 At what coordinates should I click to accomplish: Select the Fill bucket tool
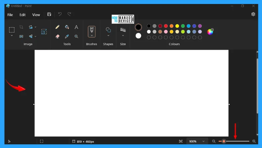pos(67,27)
